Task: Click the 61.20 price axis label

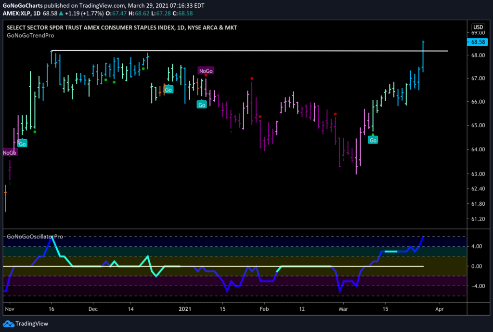Action: 478,219
